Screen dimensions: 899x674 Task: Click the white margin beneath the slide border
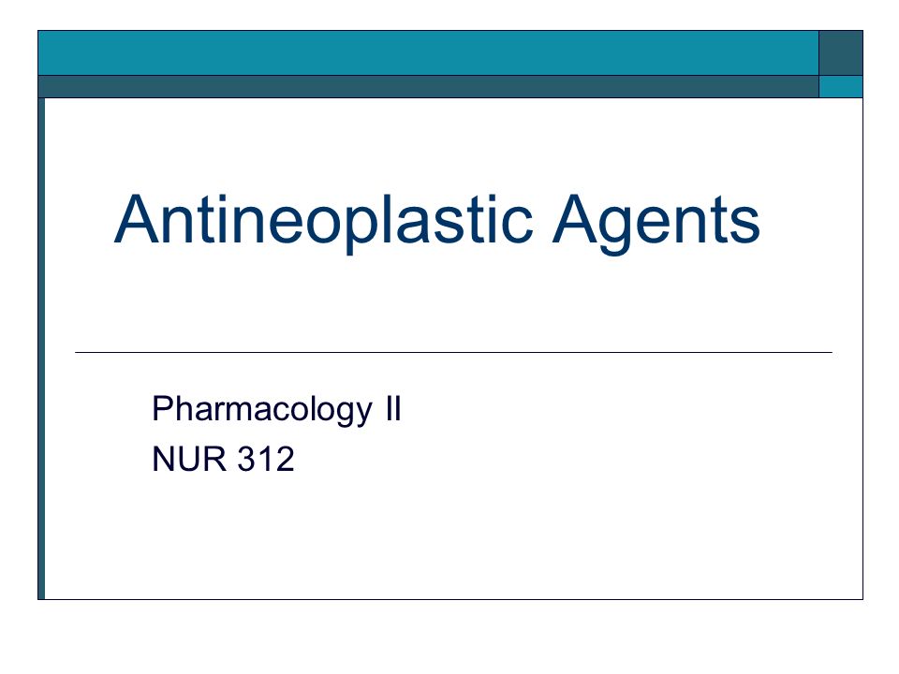(449, 637)
